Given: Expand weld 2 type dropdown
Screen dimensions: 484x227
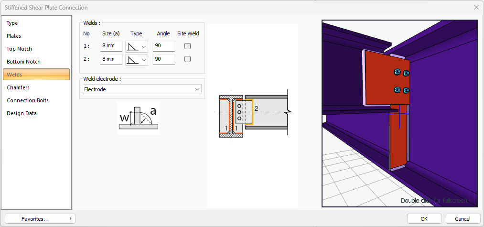Looking at the screenshot, I should [137, 59].
